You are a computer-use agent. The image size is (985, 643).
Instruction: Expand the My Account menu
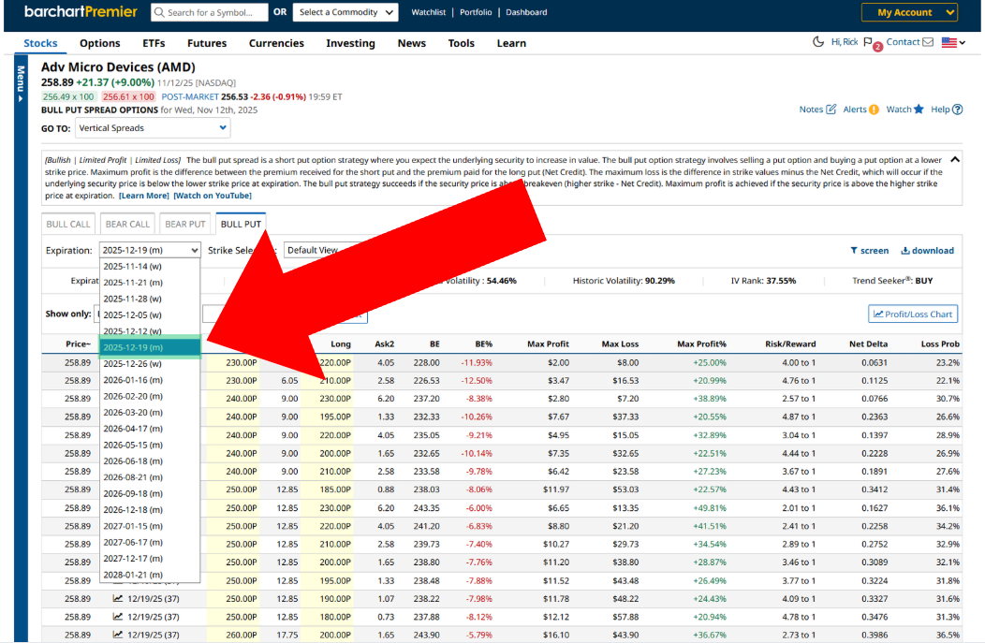909,12
